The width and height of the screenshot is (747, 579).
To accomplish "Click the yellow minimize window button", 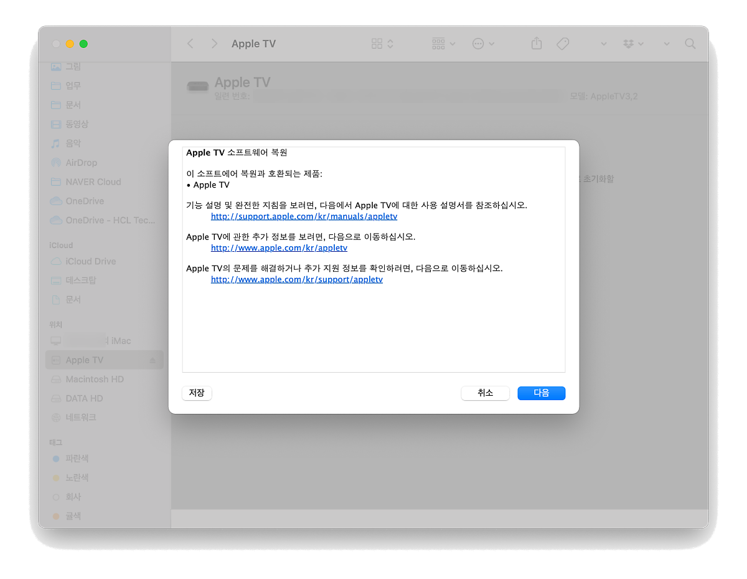I will coord(70,44).
